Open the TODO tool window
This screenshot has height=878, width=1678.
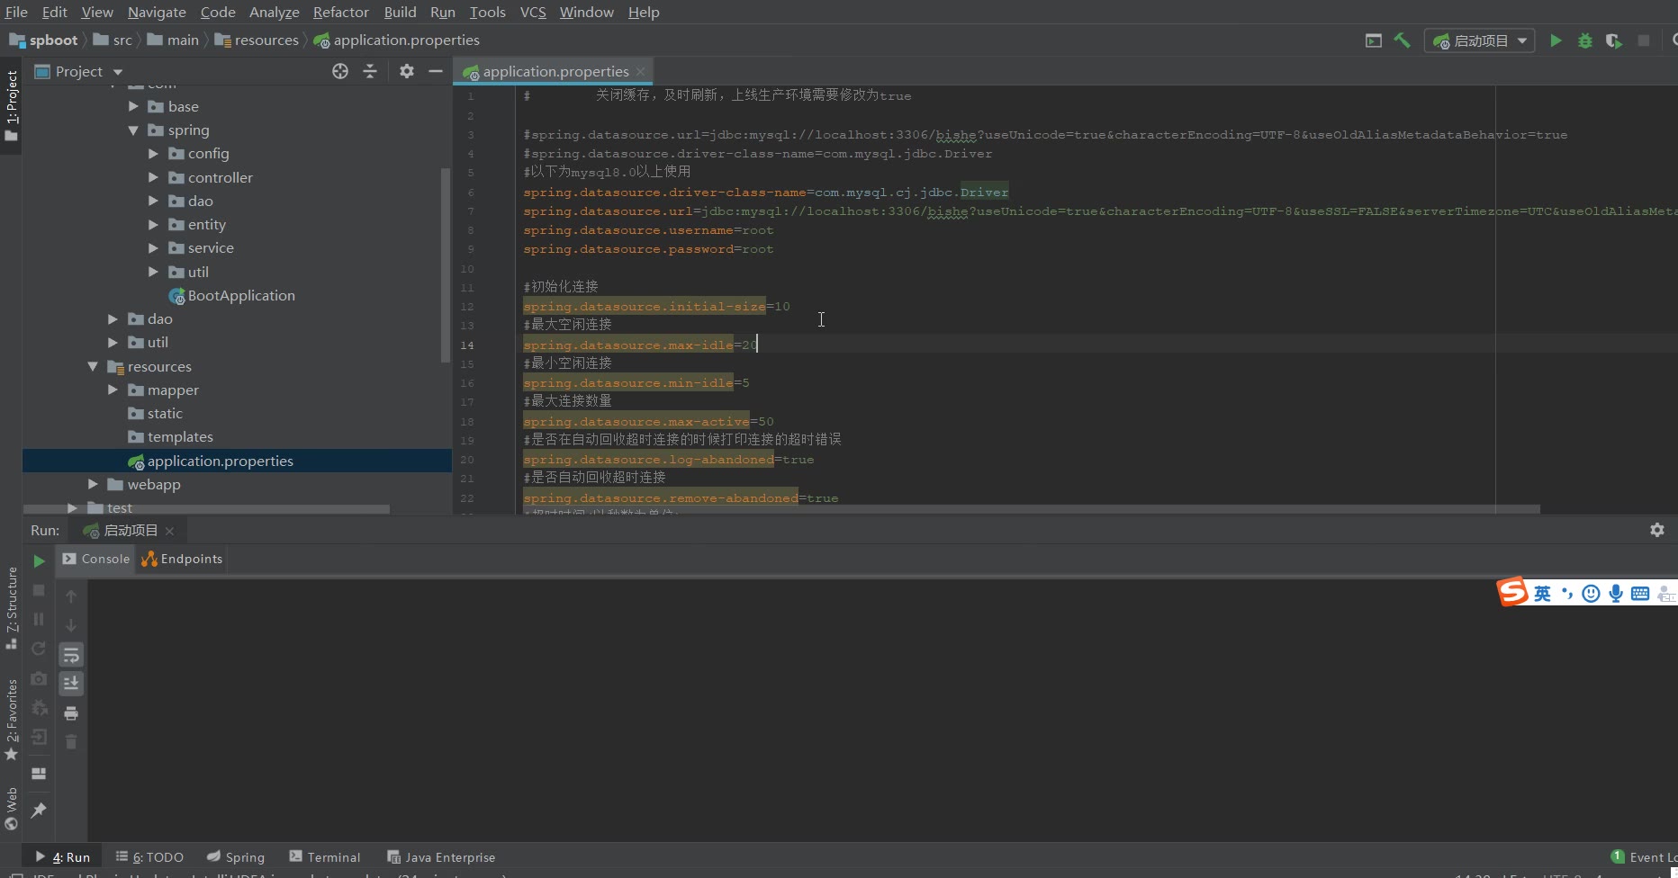(x=150, y=857)
